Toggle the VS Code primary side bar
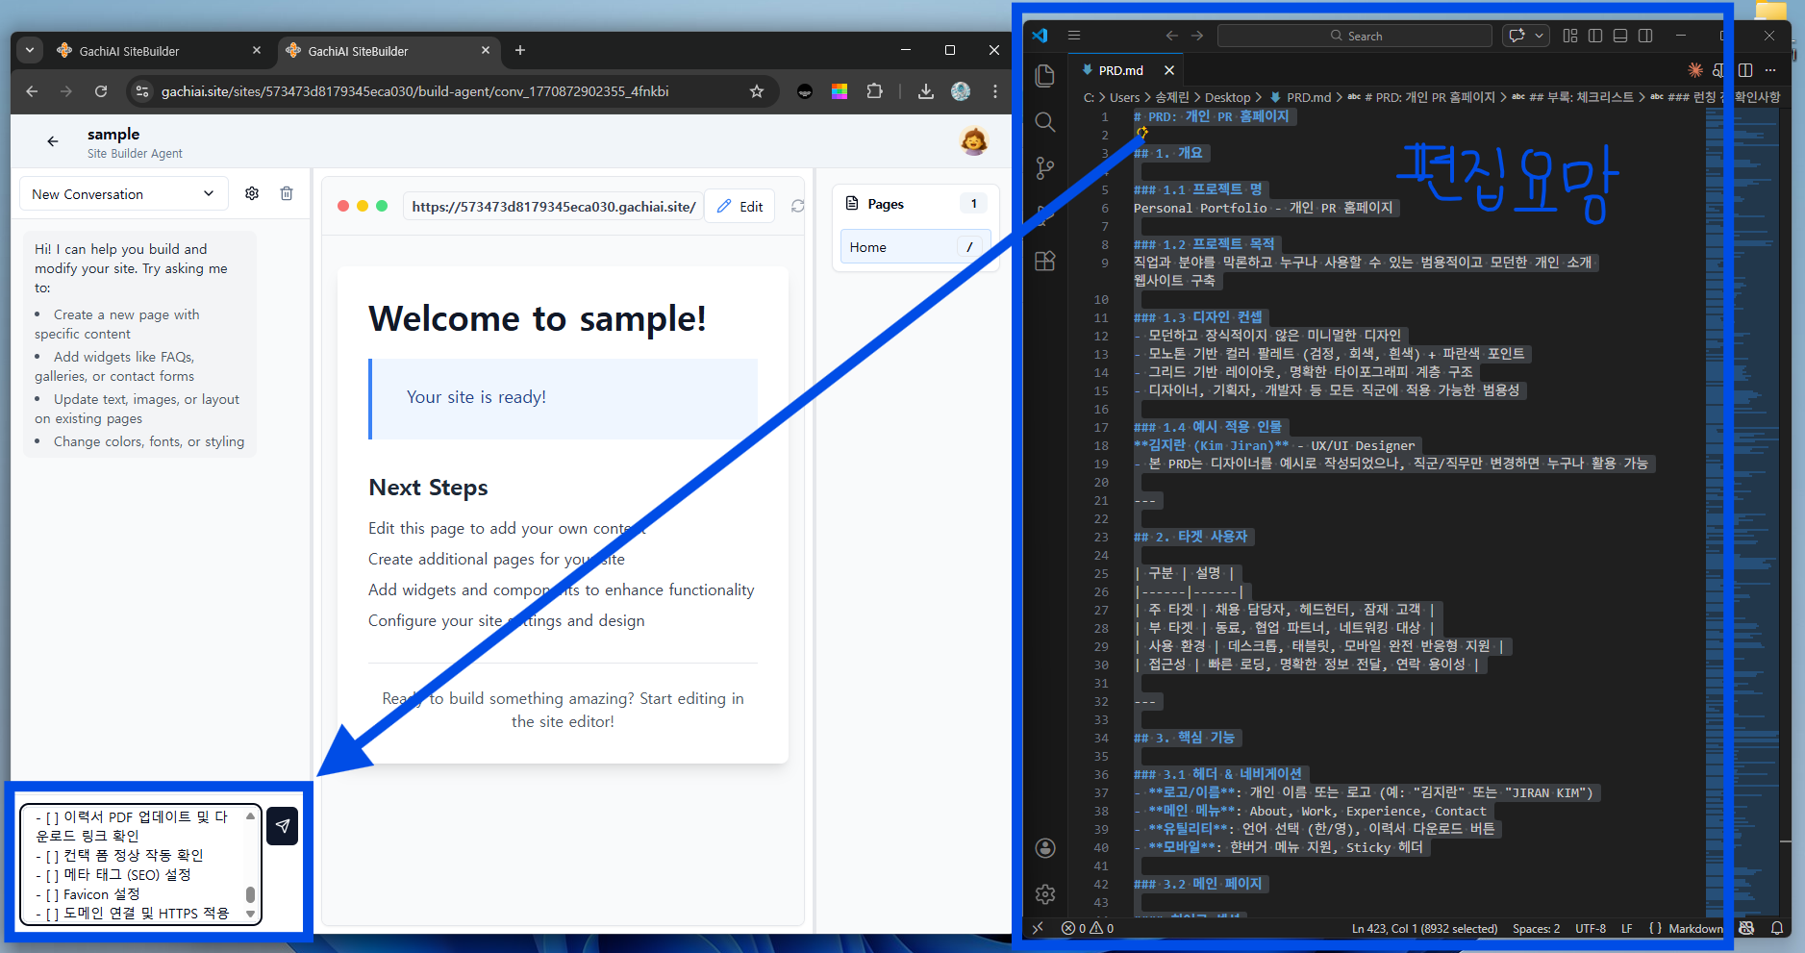1805x953 pixels. 1595,36
